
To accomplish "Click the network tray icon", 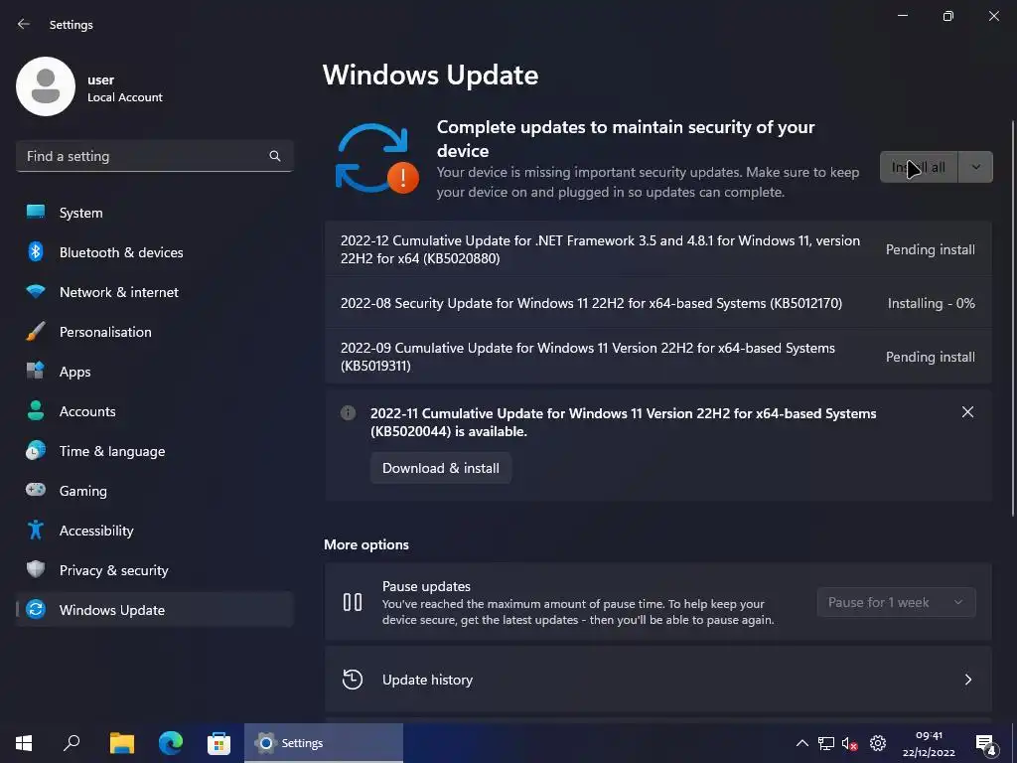I will coord(825,743).
